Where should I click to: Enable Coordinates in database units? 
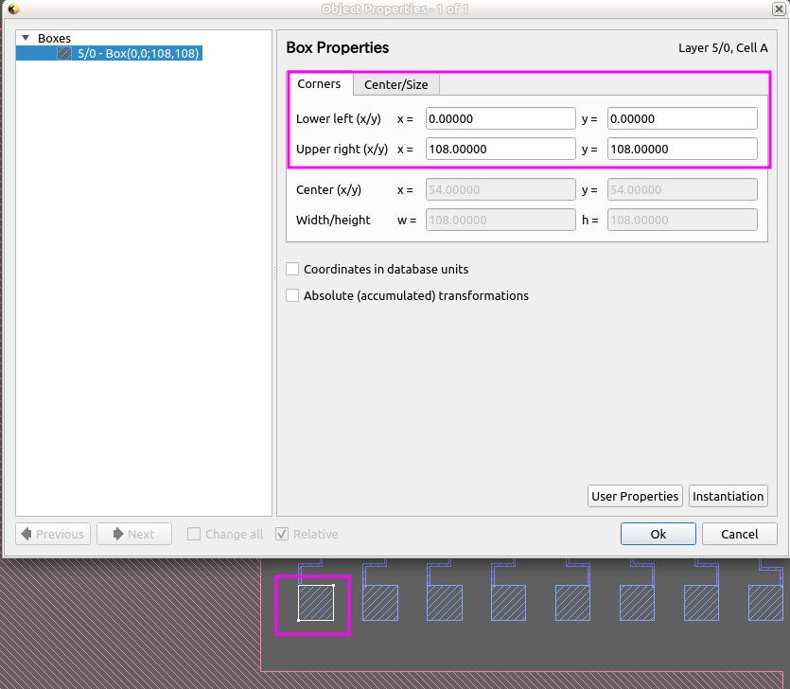click(293, 269)
